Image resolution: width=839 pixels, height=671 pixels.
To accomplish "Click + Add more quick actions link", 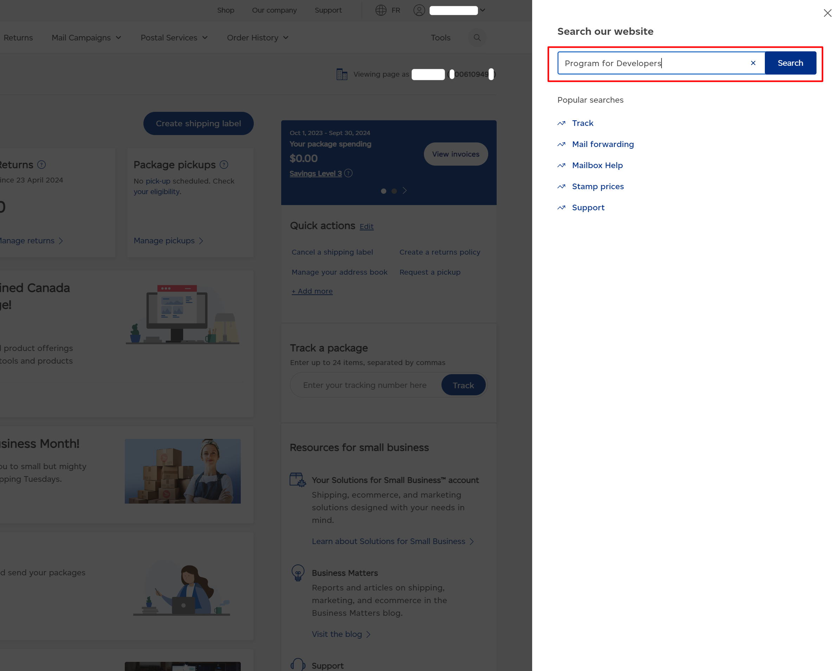I will tap(312, 291).
